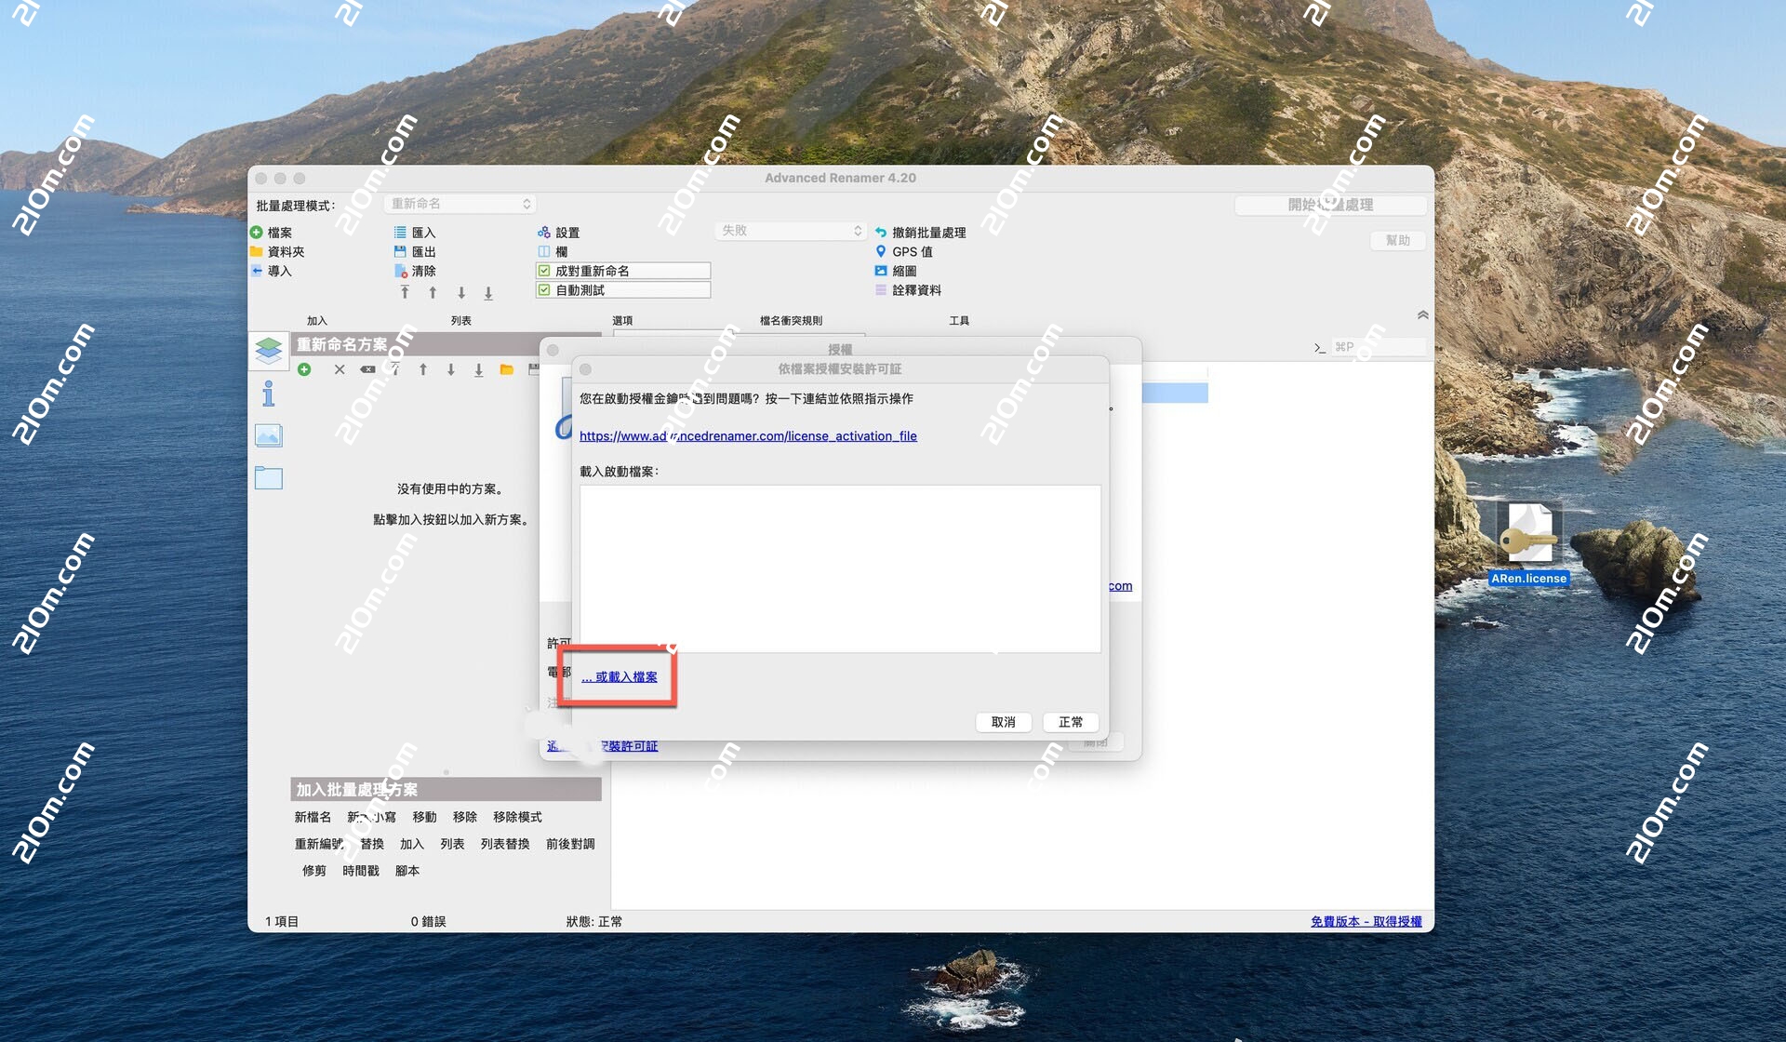Open the GPS 值 tool
Image resolution: width=1786 pixels, height=1042 pixels.
(905, 251)
